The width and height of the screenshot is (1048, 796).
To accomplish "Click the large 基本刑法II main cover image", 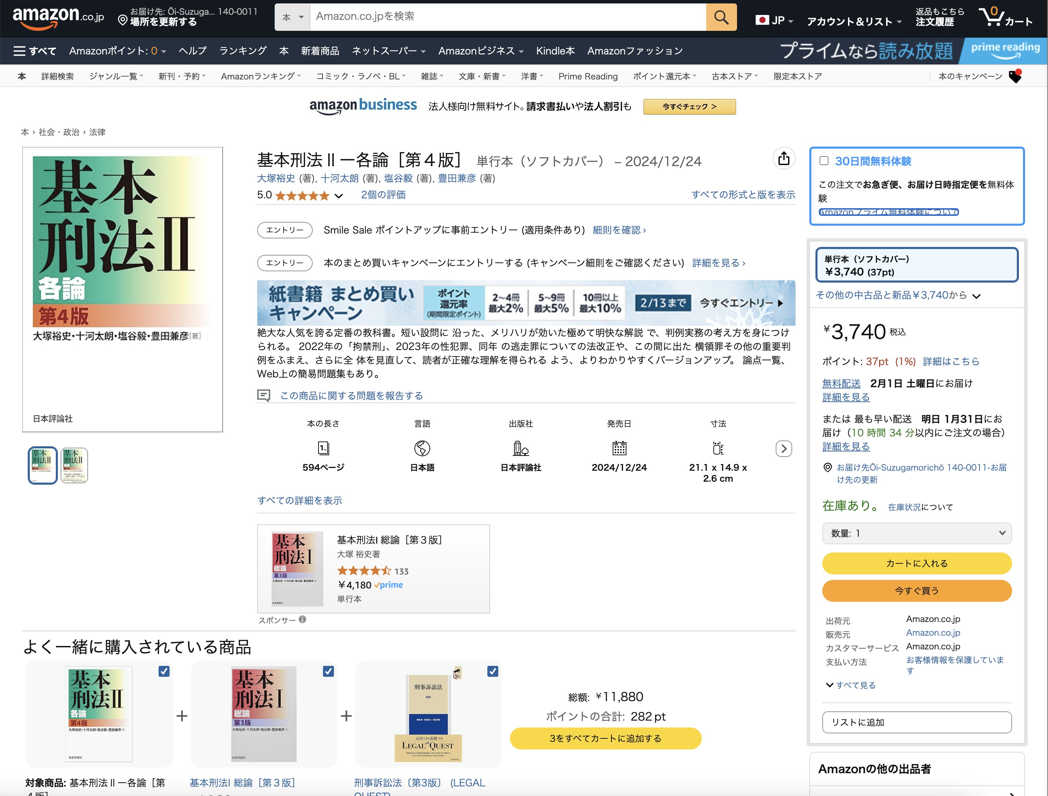I will (123, 289).
